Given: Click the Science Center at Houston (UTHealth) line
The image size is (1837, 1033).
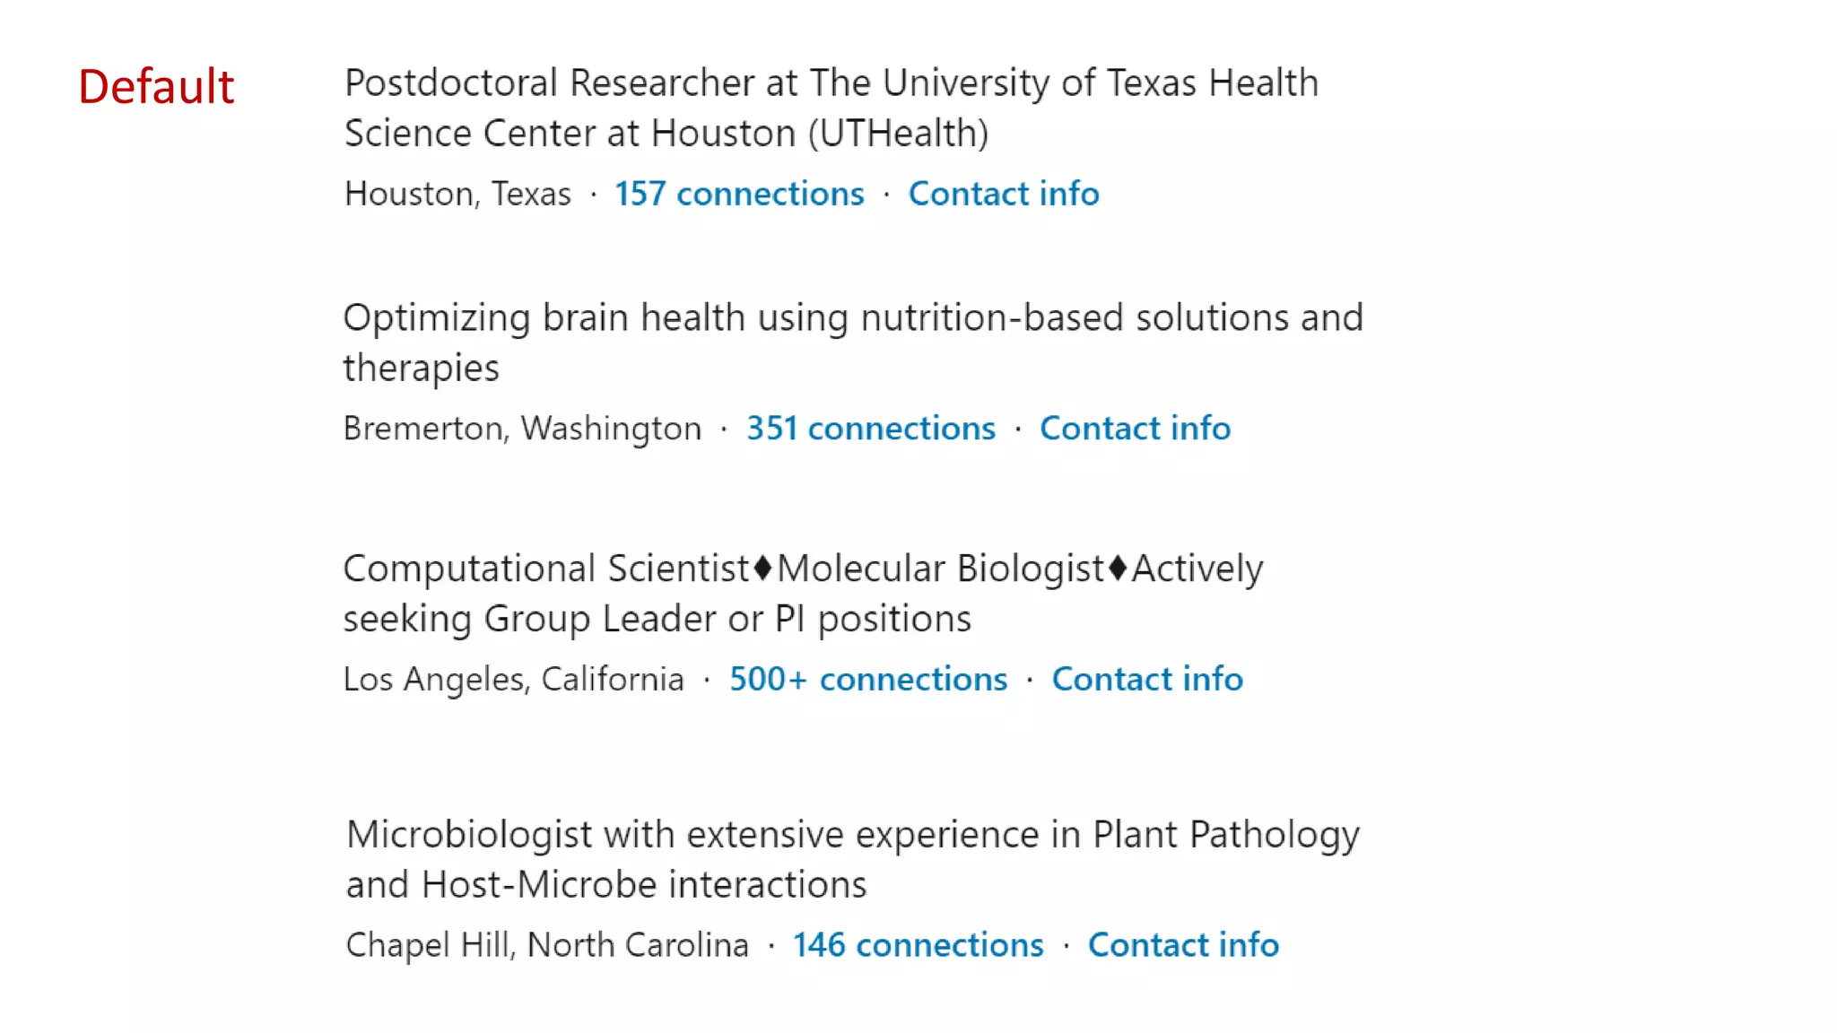Looking at the screenshot, I should [x=666, y=134].
